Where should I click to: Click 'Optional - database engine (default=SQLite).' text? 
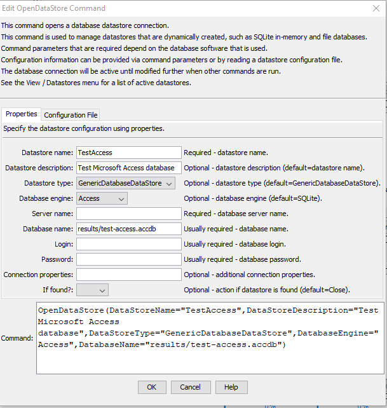[x=253, y=198]
